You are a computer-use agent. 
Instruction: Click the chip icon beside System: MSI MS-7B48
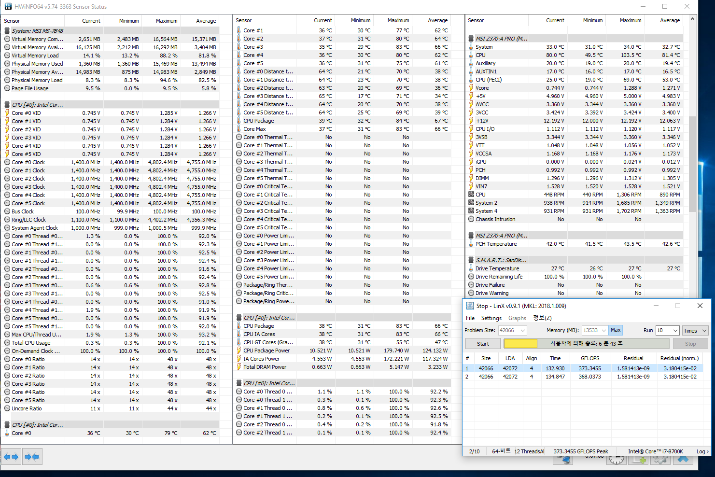coord(7,30)
